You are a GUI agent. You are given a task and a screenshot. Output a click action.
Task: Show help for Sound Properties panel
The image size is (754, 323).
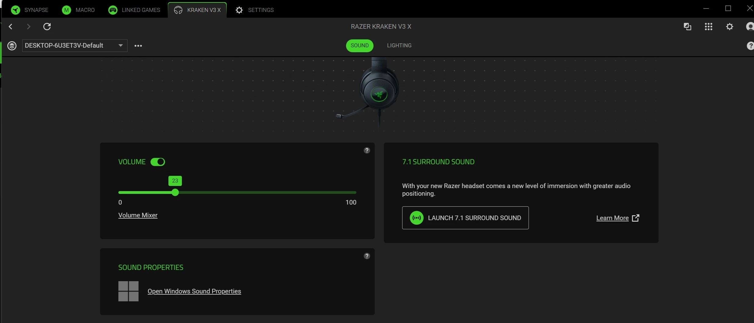367,256
